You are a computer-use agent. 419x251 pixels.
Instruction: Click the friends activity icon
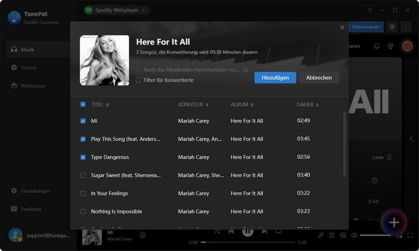(x=391, y=46)
